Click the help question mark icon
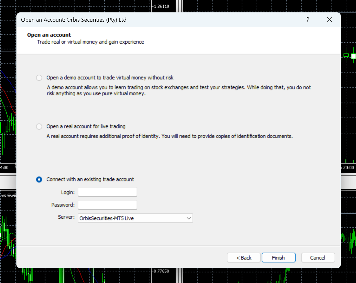This screenshot has height=283, width=356. click(x=308, y=20)
